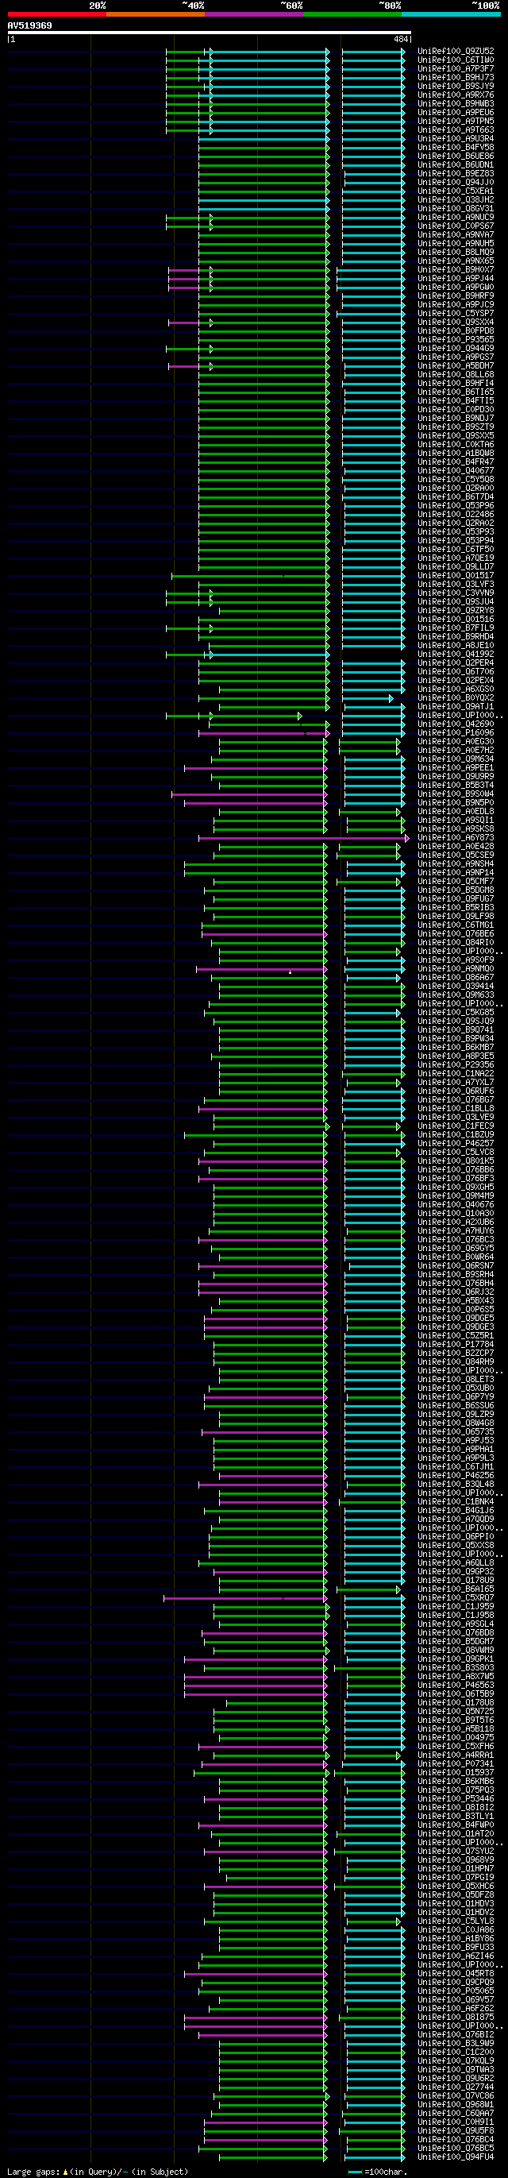Open hit UniRef100_Q9ZU52

click(456, 52)
